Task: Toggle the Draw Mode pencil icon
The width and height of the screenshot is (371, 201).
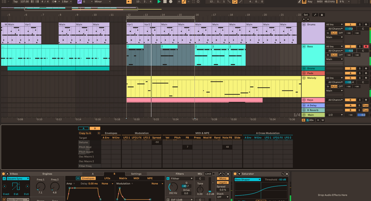Action: [x=299, y=2]
